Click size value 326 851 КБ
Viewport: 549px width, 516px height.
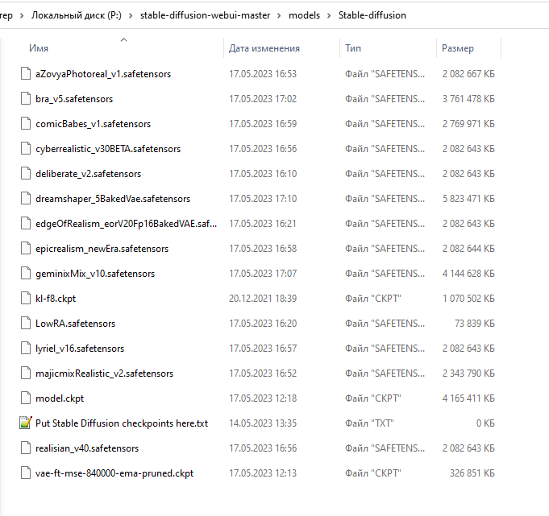click(472, 473)
